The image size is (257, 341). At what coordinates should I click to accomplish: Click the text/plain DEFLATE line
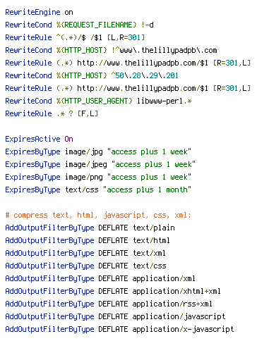(x=90, y=228)
